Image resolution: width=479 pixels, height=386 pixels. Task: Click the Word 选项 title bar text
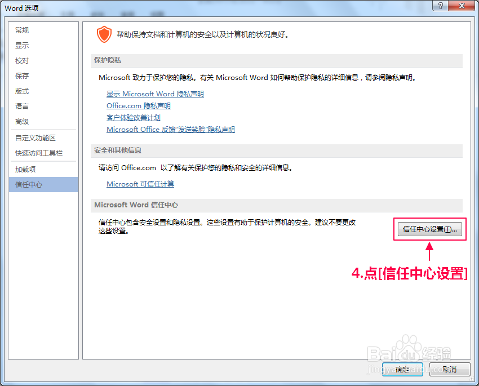tap(21, 8)
